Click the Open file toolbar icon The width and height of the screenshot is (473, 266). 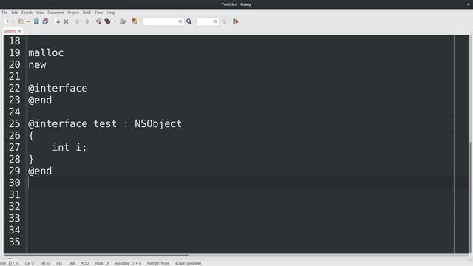coord(21,21)
